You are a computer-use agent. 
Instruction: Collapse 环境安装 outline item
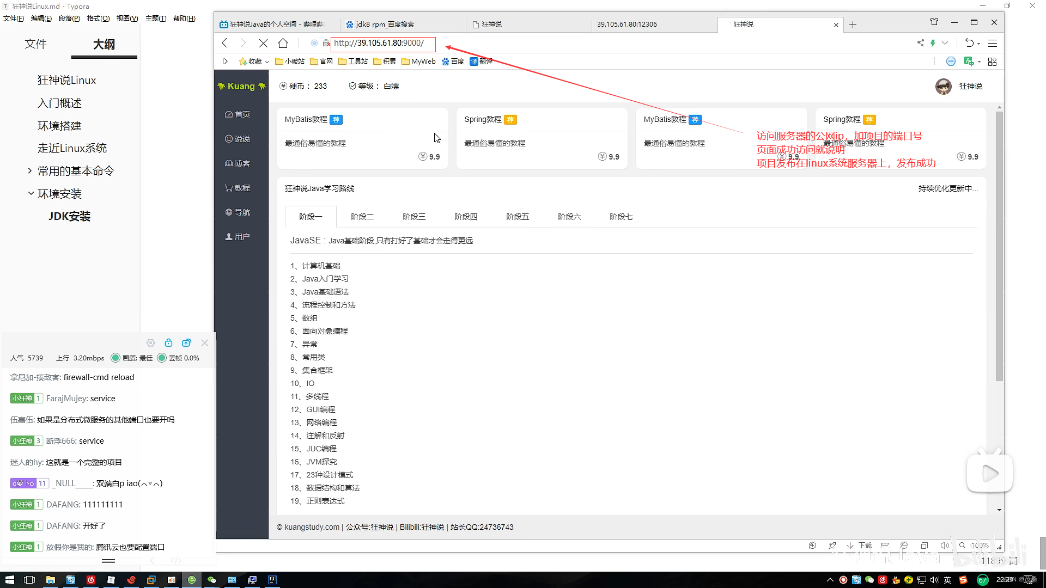[31, 193]
